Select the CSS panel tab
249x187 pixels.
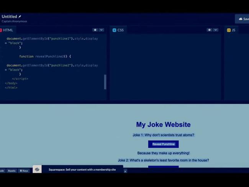click(x=118, y=30)
